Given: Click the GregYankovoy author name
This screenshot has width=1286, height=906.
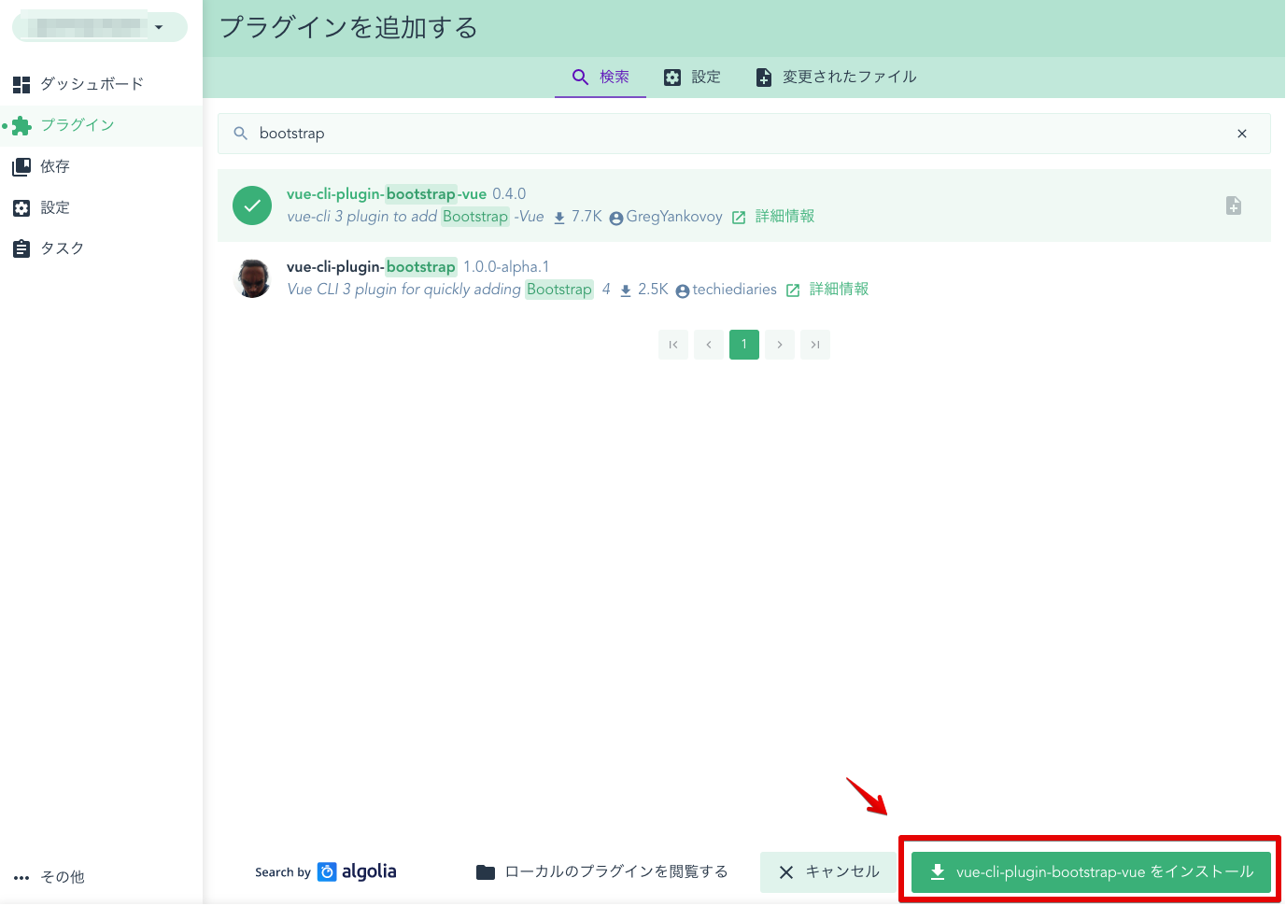Looking at the screenshot, I should pos(673,217).
